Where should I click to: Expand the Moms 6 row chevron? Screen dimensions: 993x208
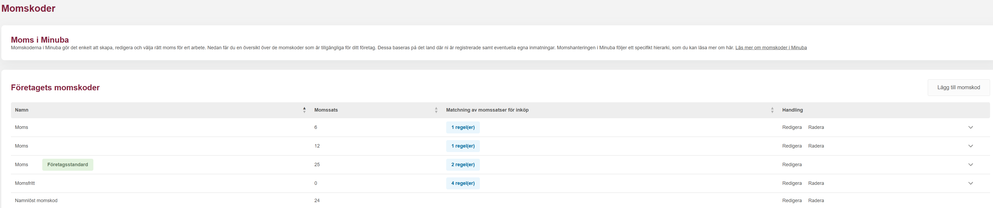click(x=970, y=127)
